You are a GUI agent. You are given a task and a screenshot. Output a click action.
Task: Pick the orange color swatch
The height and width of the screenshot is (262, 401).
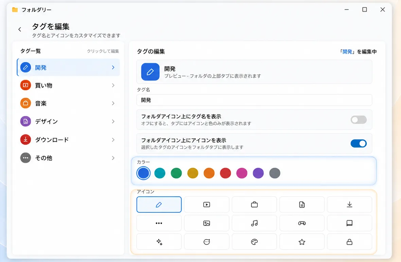coord(209,173)
